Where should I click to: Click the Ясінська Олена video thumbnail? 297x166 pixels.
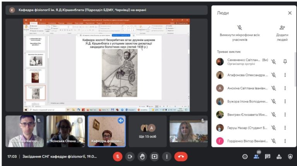[66, 130]
